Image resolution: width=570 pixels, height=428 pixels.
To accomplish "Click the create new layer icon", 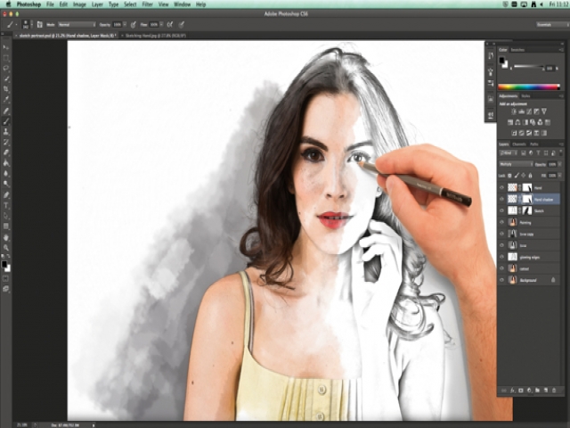I will point(546,391).
